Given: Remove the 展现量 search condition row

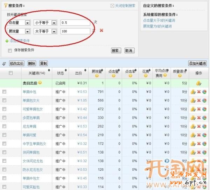Looking at the screenshot, I should 101,30.
